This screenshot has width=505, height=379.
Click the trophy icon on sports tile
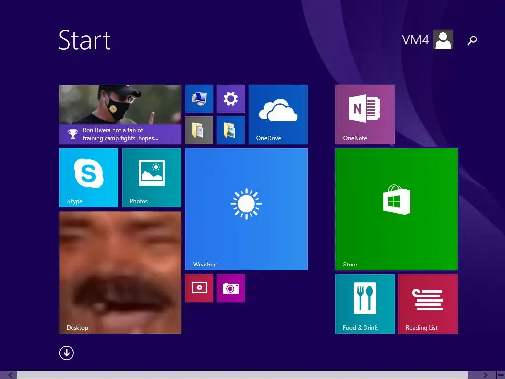[73, 134]
